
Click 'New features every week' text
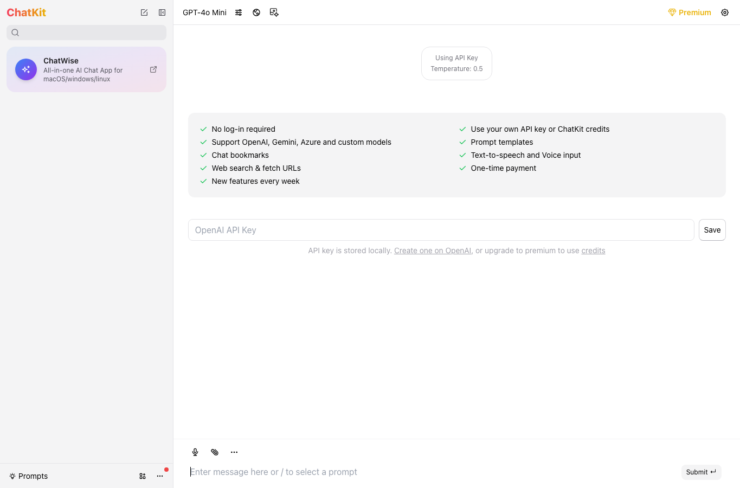256,181
